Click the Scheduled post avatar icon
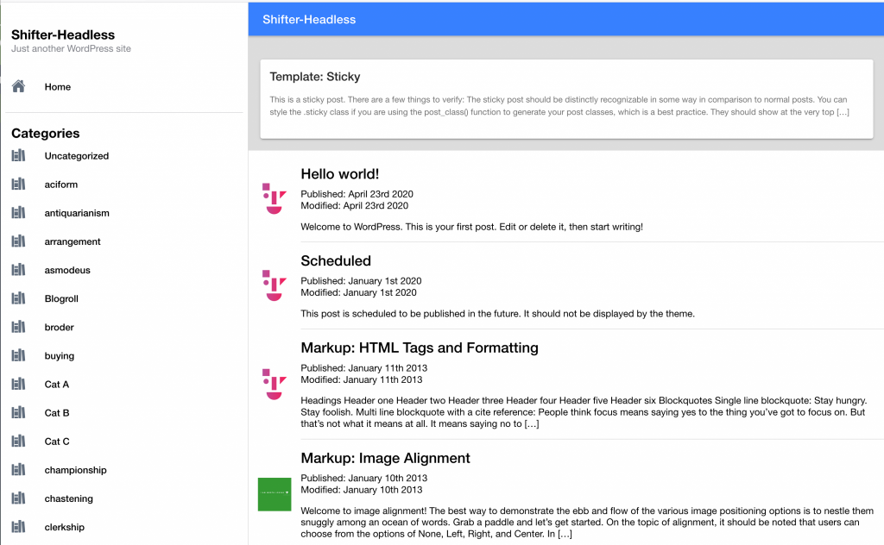Screen dimensions: 884x545 point(274,285)
